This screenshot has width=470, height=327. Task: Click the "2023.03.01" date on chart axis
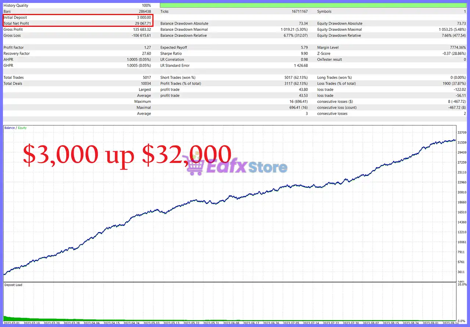[11, 324]
